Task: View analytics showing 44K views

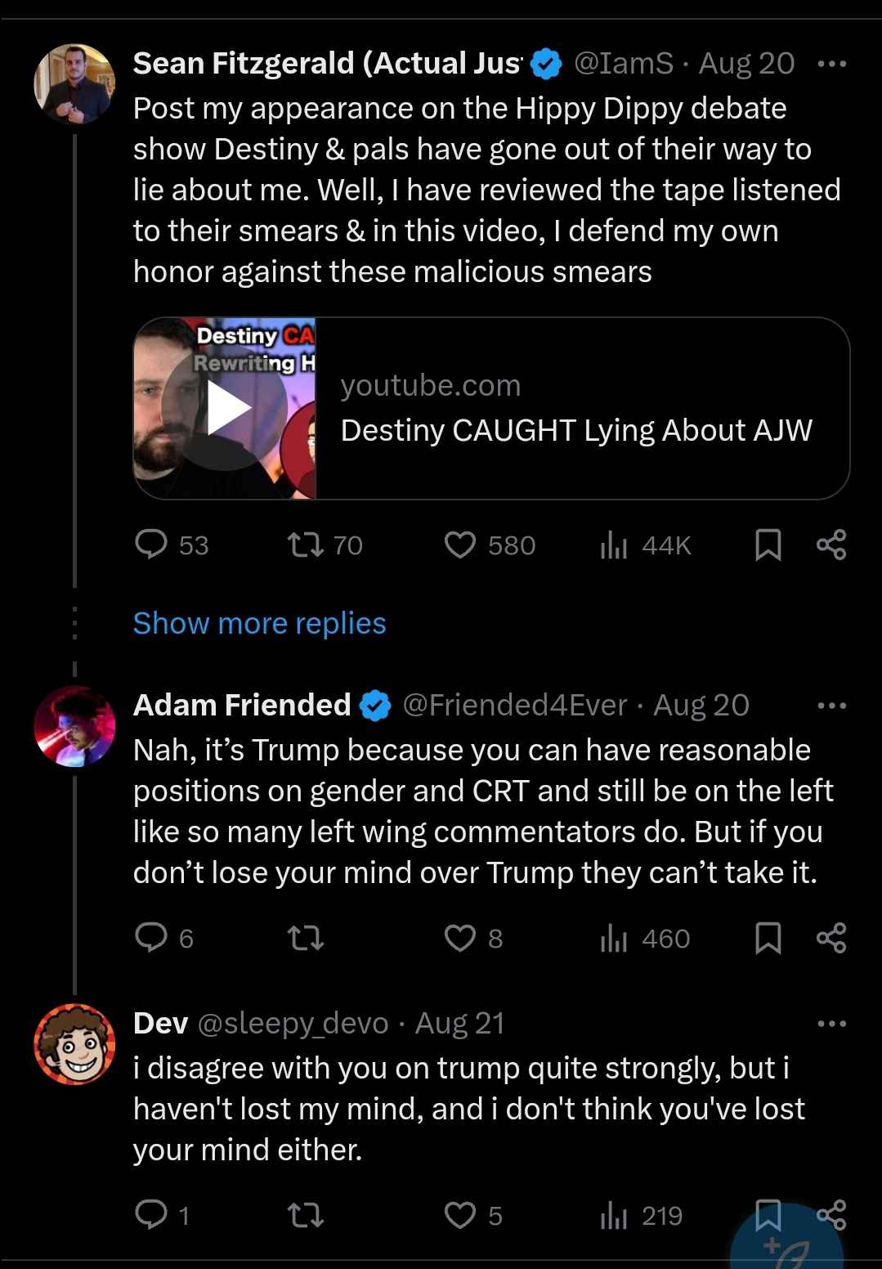Action: [x=646, y=545]
